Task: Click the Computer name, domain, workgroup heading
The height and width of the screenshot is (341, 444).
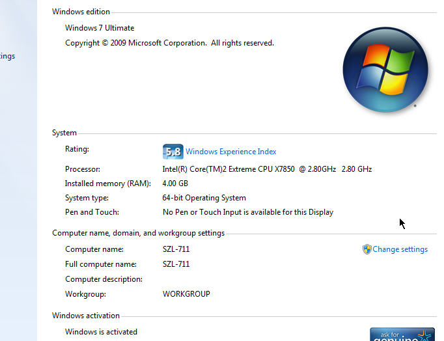Action: [138, 233]
